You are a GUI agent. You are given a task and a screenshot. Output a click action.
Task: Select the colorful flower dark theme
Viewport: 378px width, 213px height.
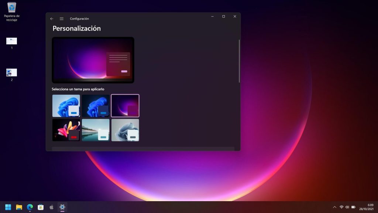[66, 130]
